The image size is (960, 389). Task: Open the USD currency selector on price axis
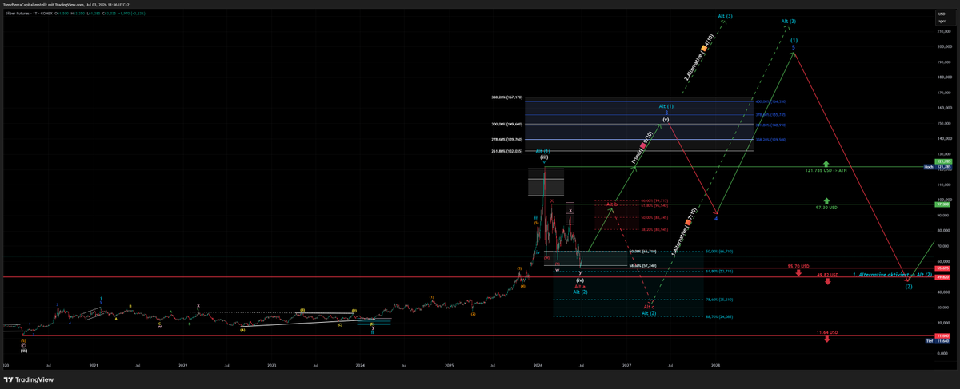click(941, 14)
